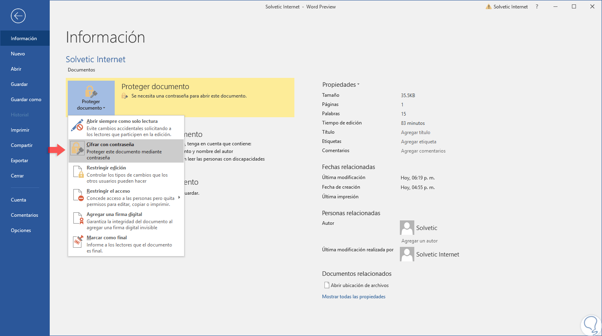Click the password-required message text
This screenshot has height=336, width=602.
click(189, 96)
